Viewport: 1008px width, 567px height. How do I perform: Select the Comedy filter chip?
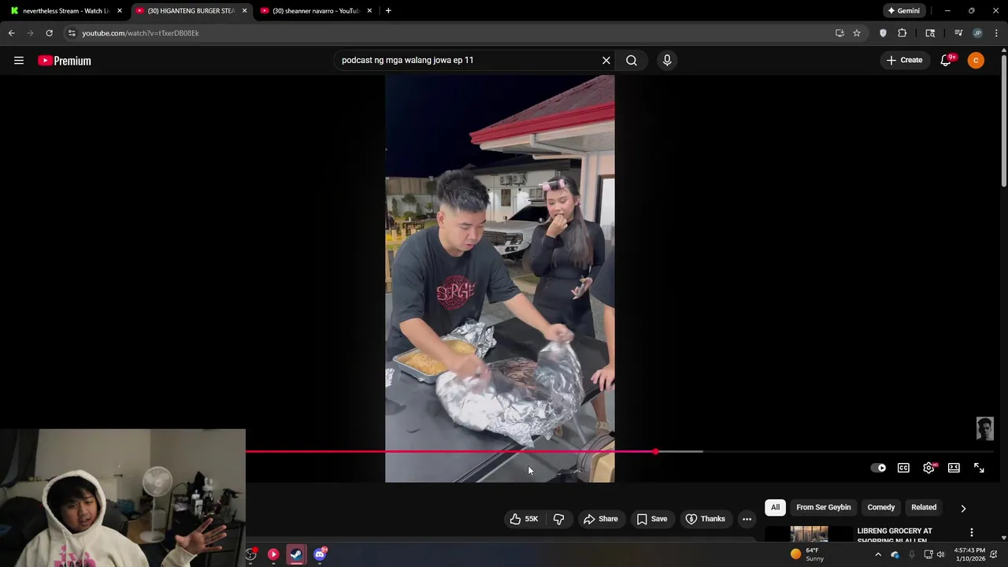coord(881,507)
